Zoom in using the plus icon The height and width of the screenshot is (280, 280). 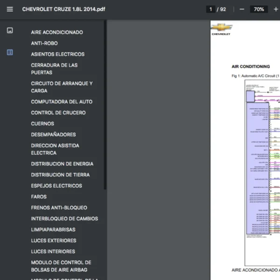coord(276,9)
